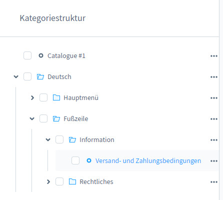Expand the Rechtliches category

48,181
